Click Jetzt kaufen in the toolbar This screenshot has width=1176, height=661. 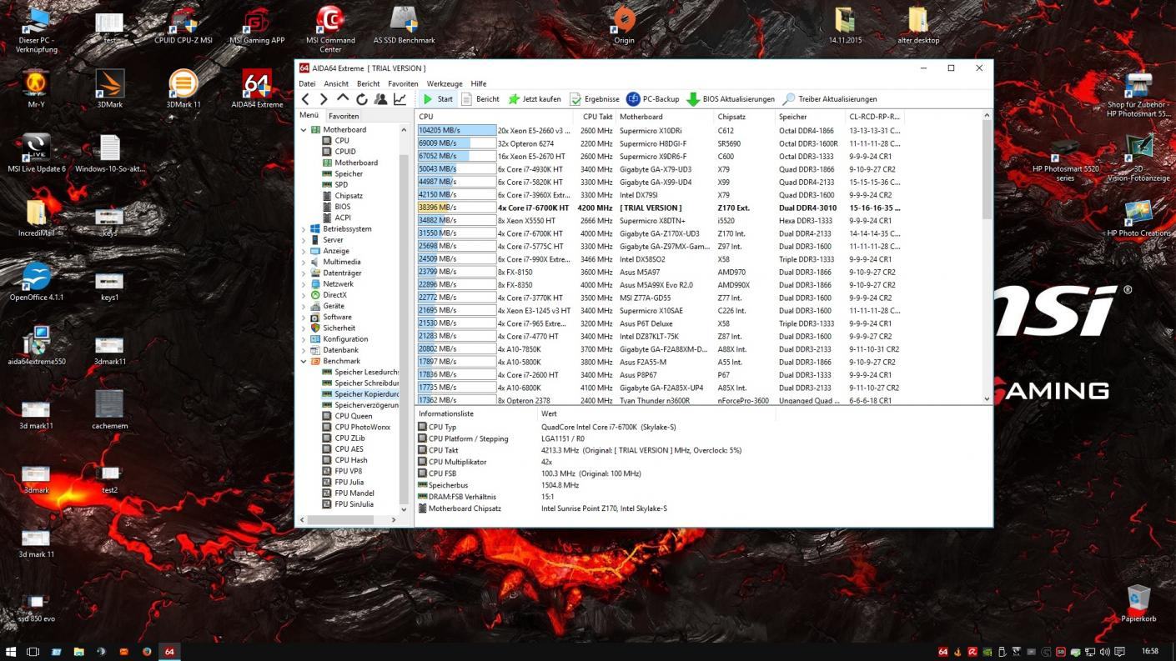[535, 99]
